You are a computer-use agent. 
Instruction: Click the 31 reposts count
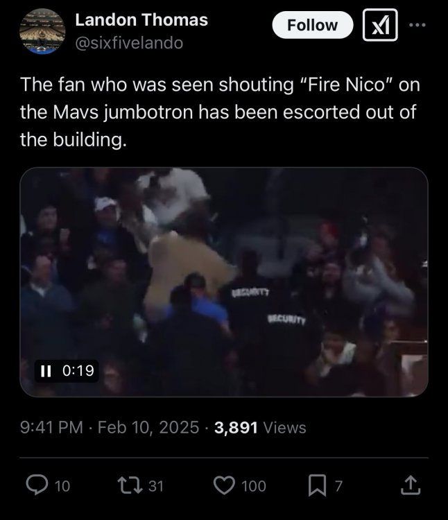156,487
